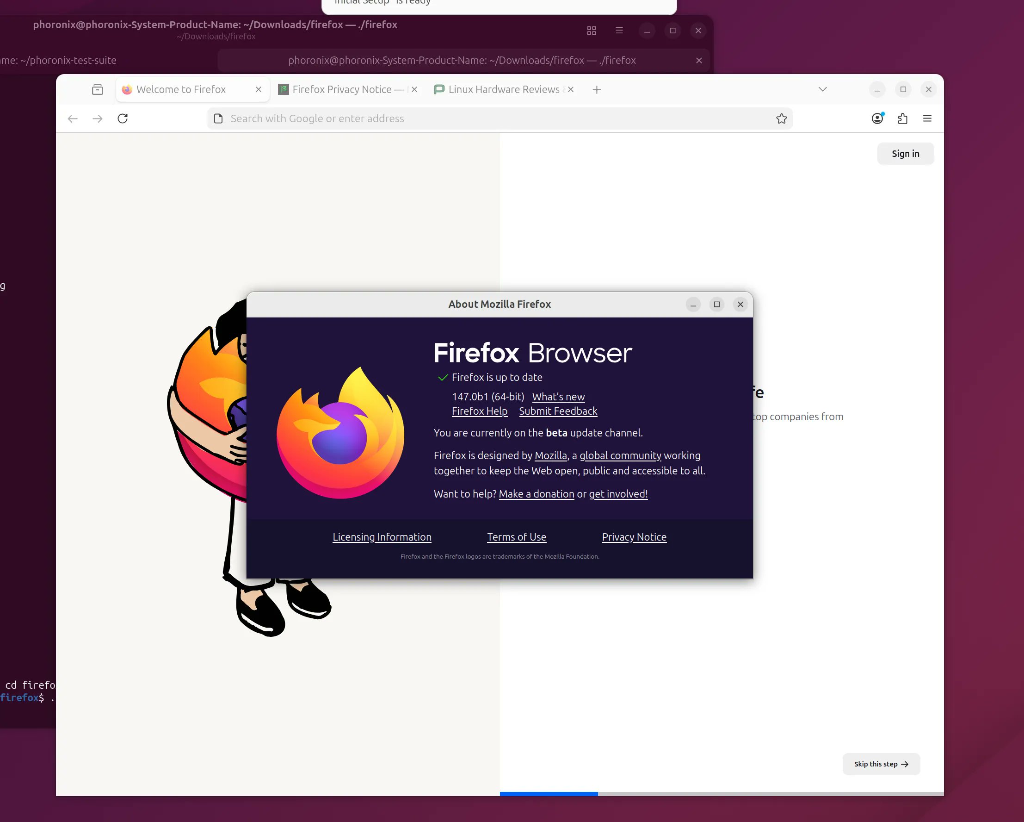Close the Welcome to Firefox tab
This screenshot has width=1024, height=822.
click(x=259, y=89)
